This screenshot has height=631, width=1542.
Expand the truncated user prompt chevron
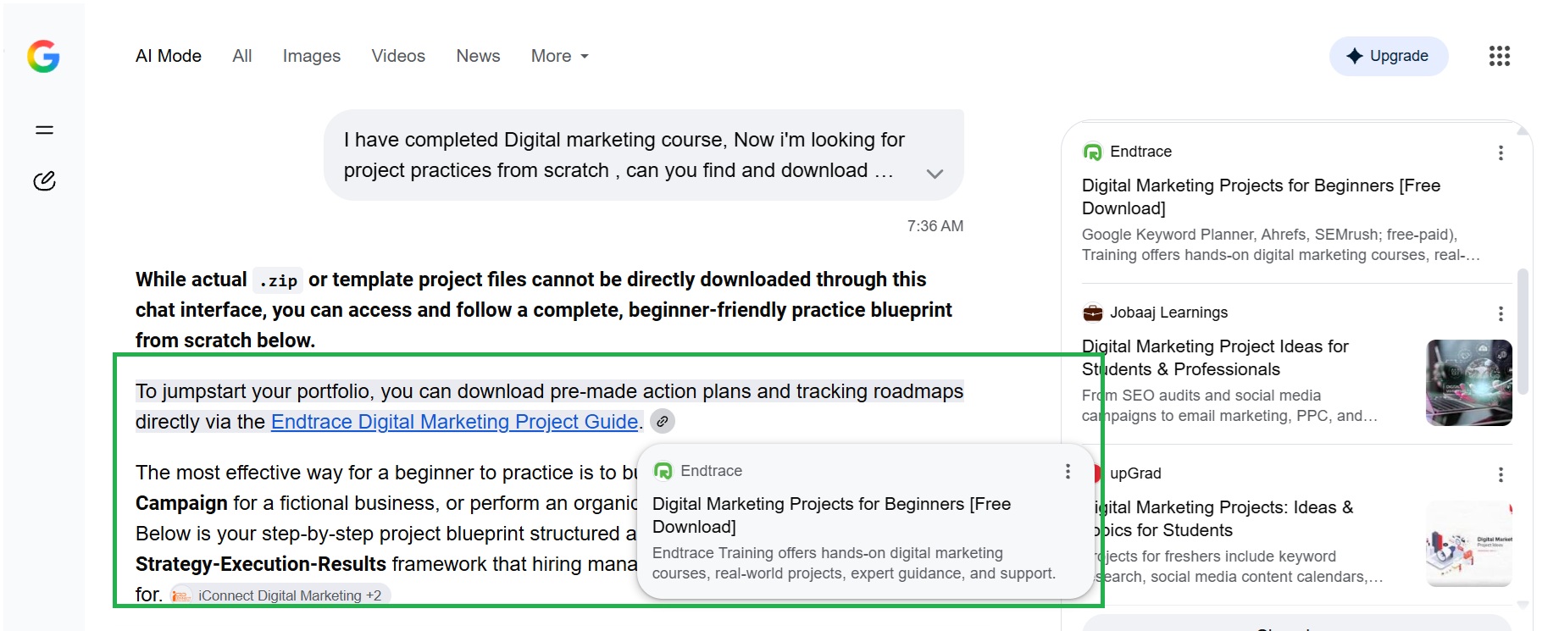(935, 174)
